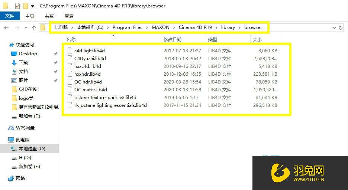Select file C4Dyuzhi.lib4d

[90, 59]
